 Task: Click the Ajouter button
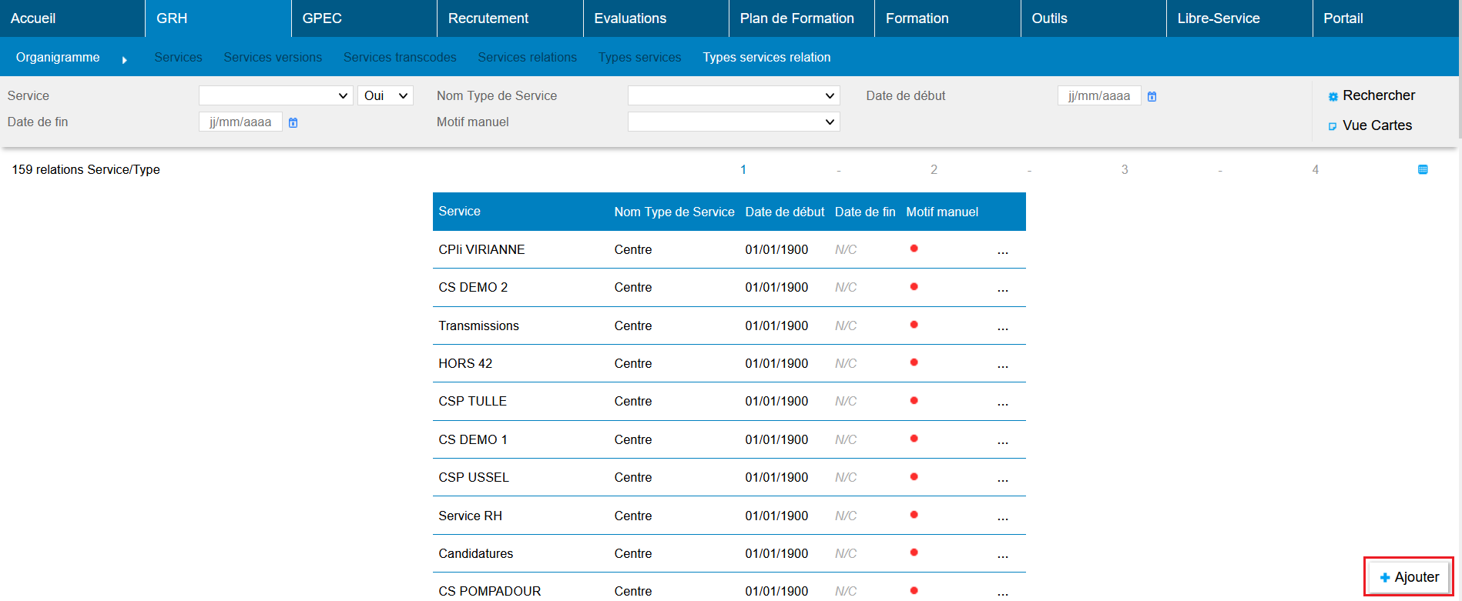(1408, 577)
